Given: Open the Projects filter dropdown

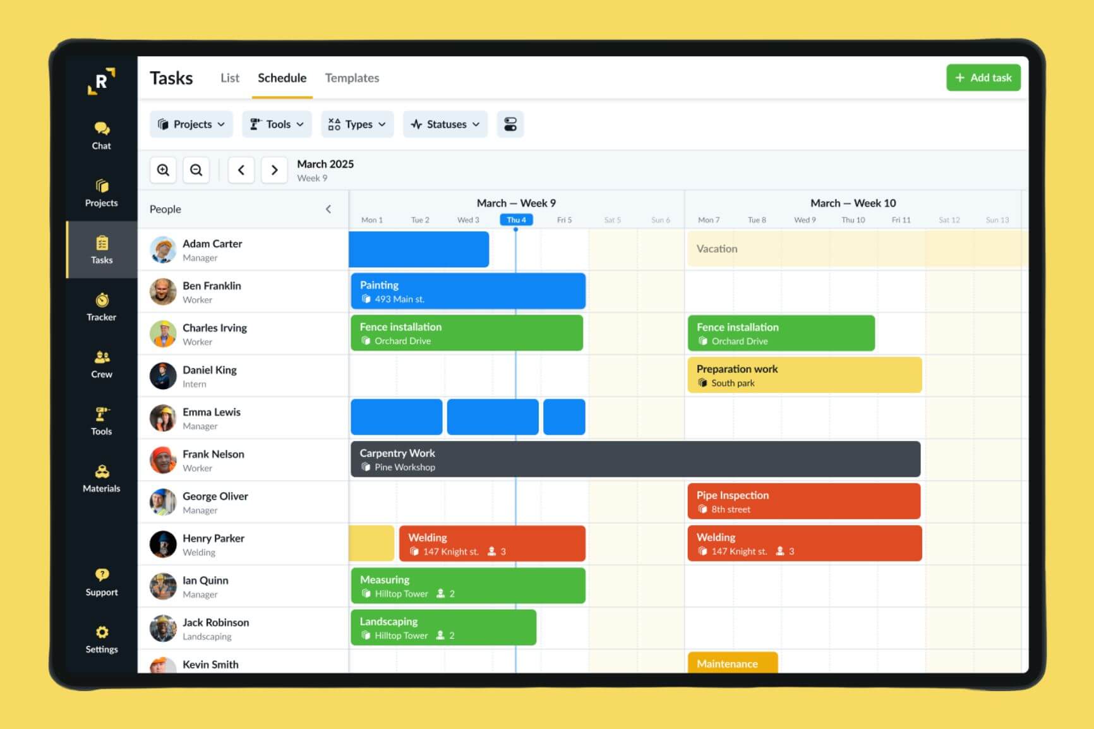Looking at the screenshot, I should click(191, 124).
